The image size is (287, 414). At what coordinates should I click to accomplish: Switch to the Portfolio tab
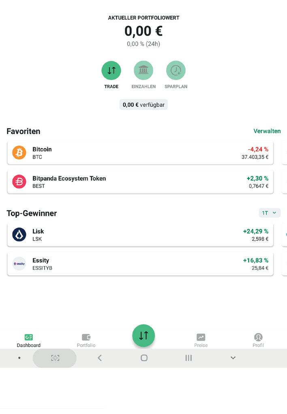click(x=86, y=341)
